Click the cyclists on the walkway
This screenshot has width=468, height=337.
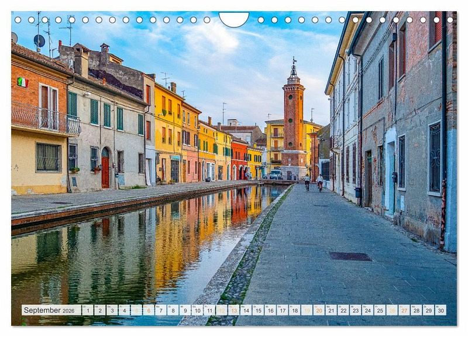pyautogui.click(x=313, y=182)
